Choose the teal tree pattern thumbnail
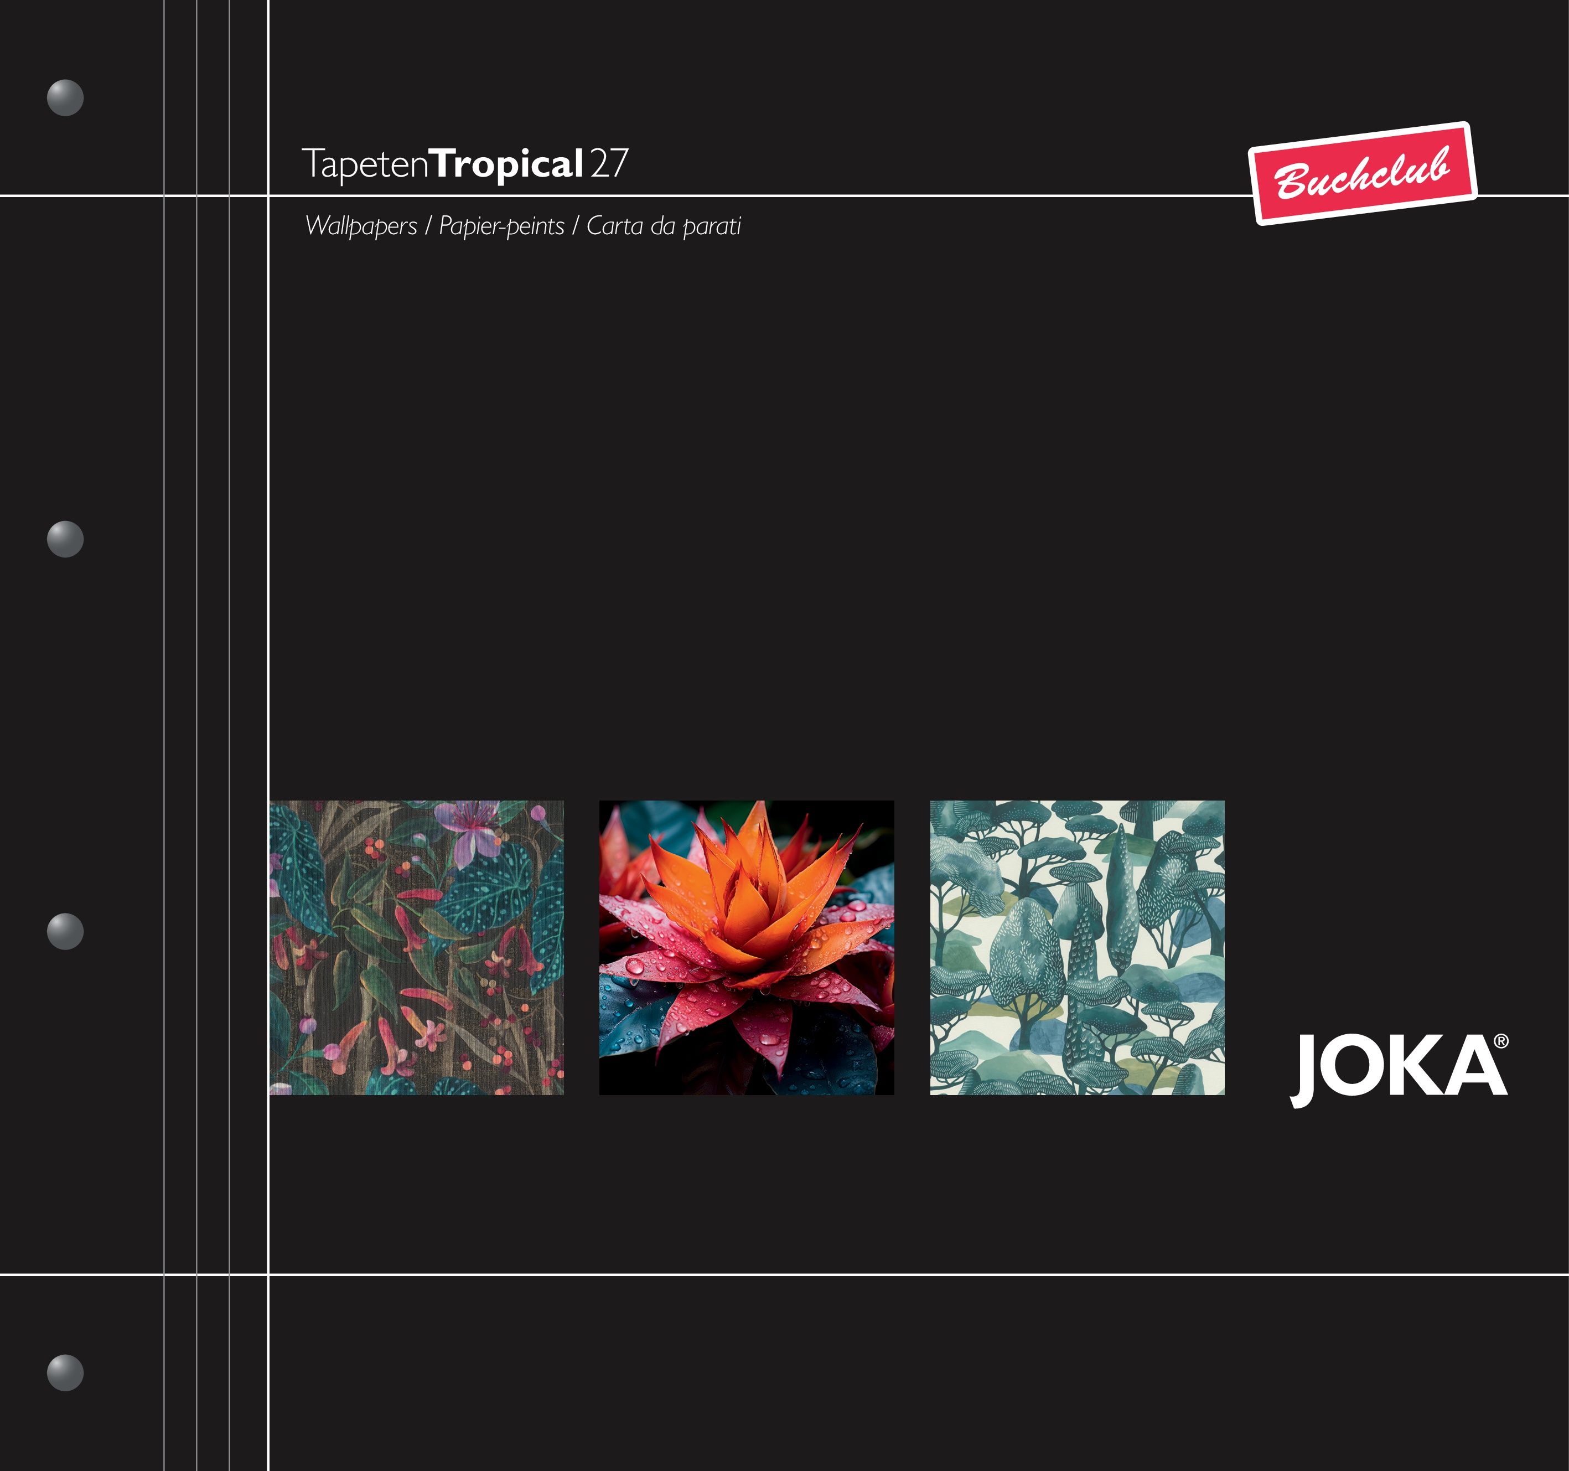 point(1078,947)
